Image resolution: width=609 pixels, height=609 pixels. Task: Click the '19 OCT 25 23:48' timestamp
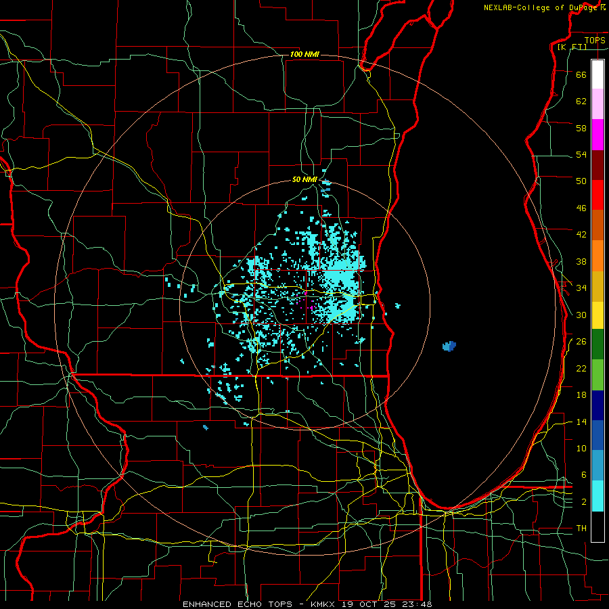387,604
